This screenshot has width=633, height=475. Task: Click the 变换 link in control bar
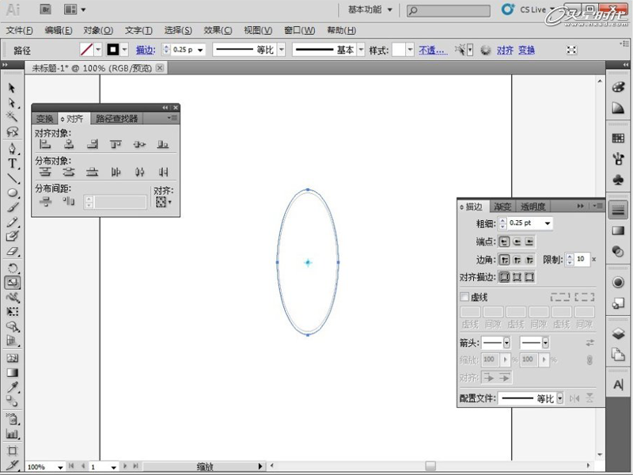pos(527,50)
